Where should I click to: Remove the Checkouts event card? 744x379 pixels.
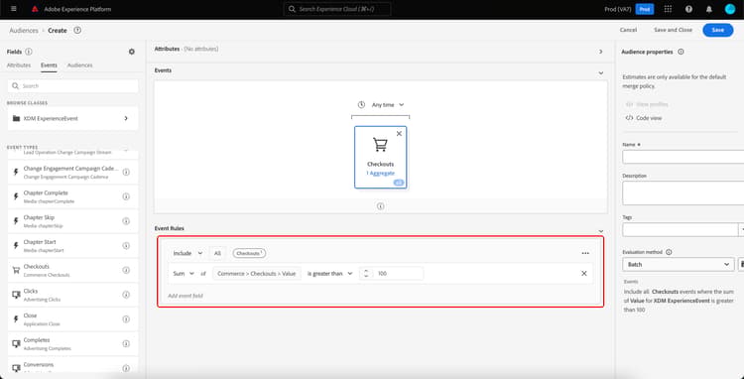(x=399, y=134)
